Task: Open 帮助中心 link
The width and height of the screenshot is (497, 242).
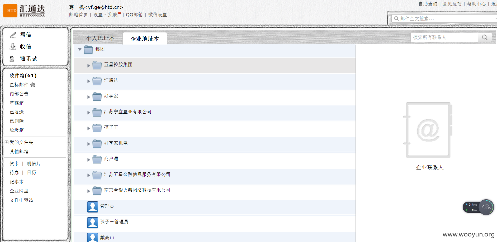Action: [x=476, y=4]
